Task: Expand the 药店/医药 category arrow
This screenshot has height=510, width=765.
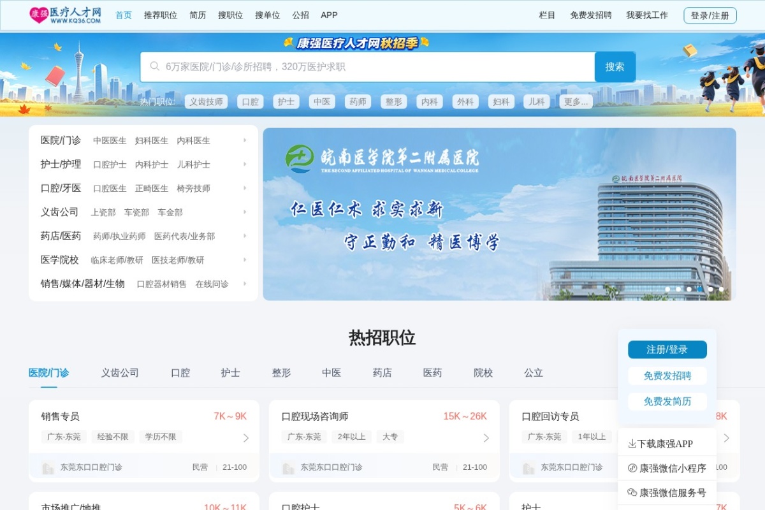Action: click(245, 236)
